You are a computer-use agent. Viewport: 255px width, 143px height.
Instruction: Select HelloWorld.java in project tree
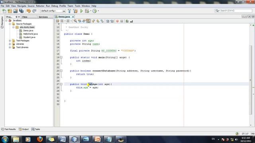(x=30, y=34)
